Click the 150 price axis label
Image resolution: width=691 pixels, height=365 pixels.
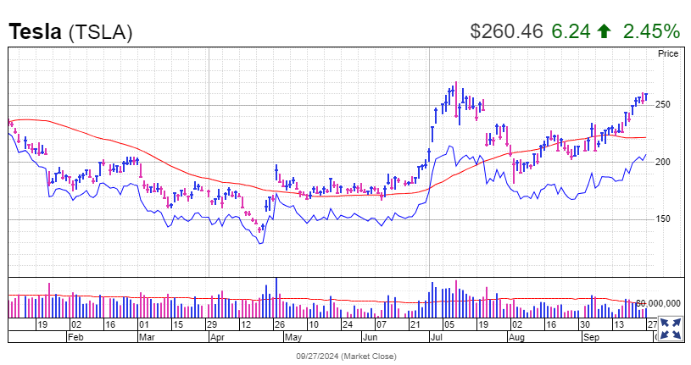click(662, 218)
